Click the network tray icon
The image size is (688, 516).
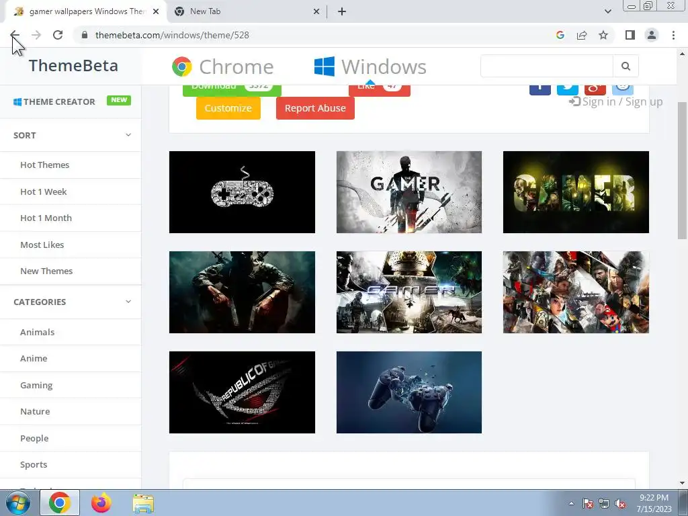click(x=604, y=504)
